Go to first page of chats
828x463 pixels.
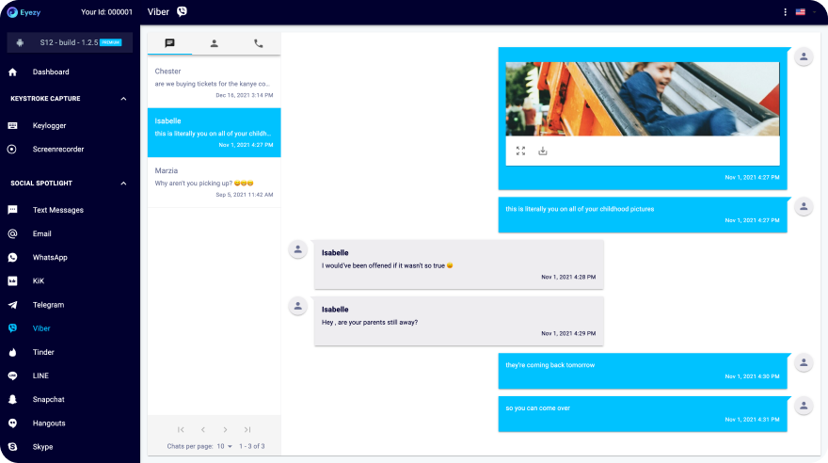[181, 430]
